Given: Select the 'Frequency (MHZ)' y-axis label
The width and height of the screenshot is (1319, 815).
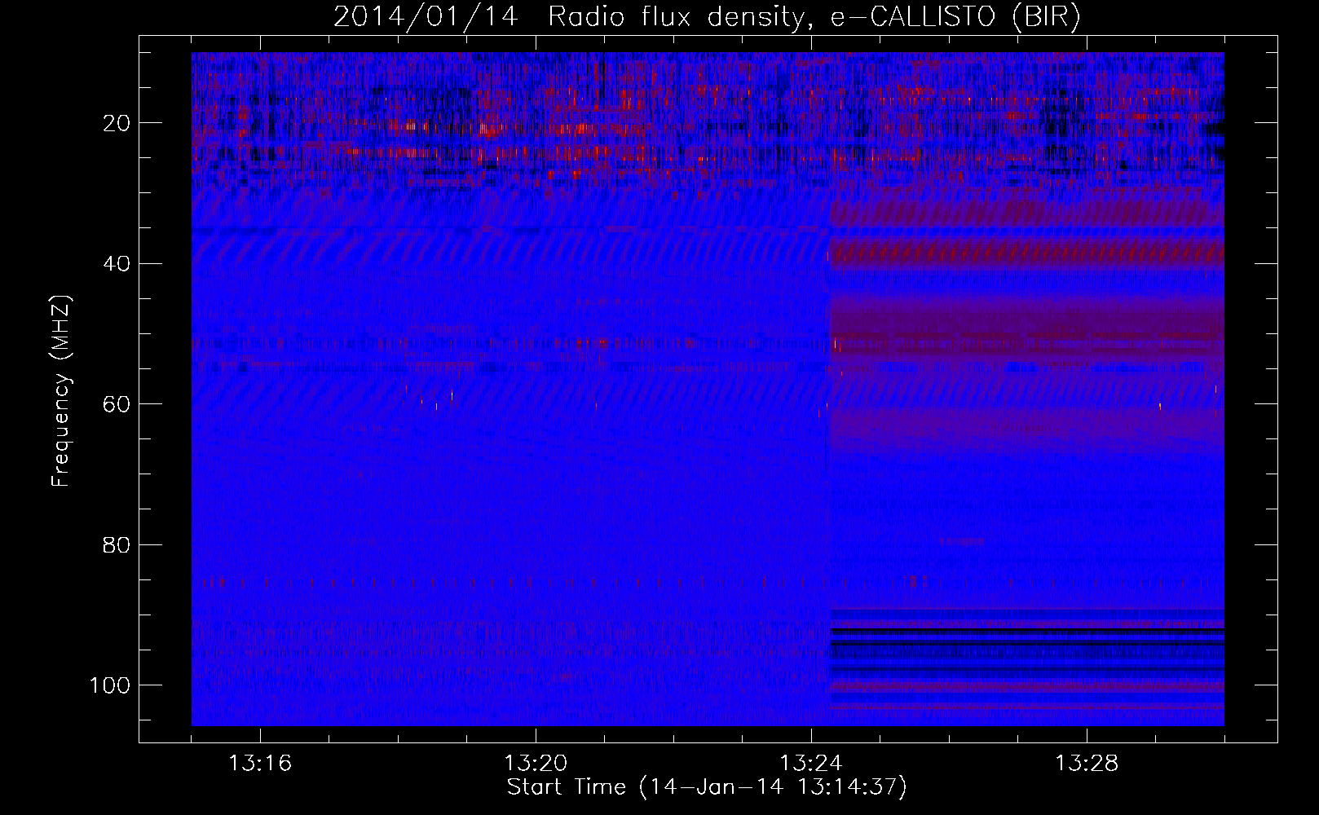Looking at the screenshot, I should coord(61,391).
